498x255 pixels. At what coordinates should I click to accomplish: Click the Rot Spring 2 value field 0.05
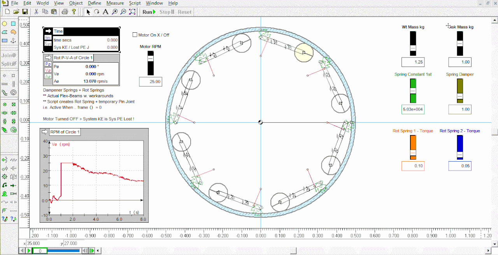[460, 166]
